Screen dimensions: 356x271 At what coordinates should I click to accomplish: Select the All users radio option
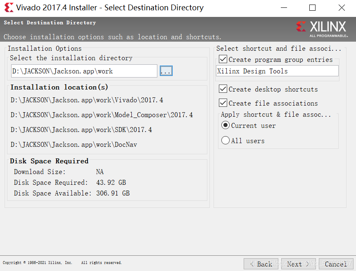tap(225, 140)
